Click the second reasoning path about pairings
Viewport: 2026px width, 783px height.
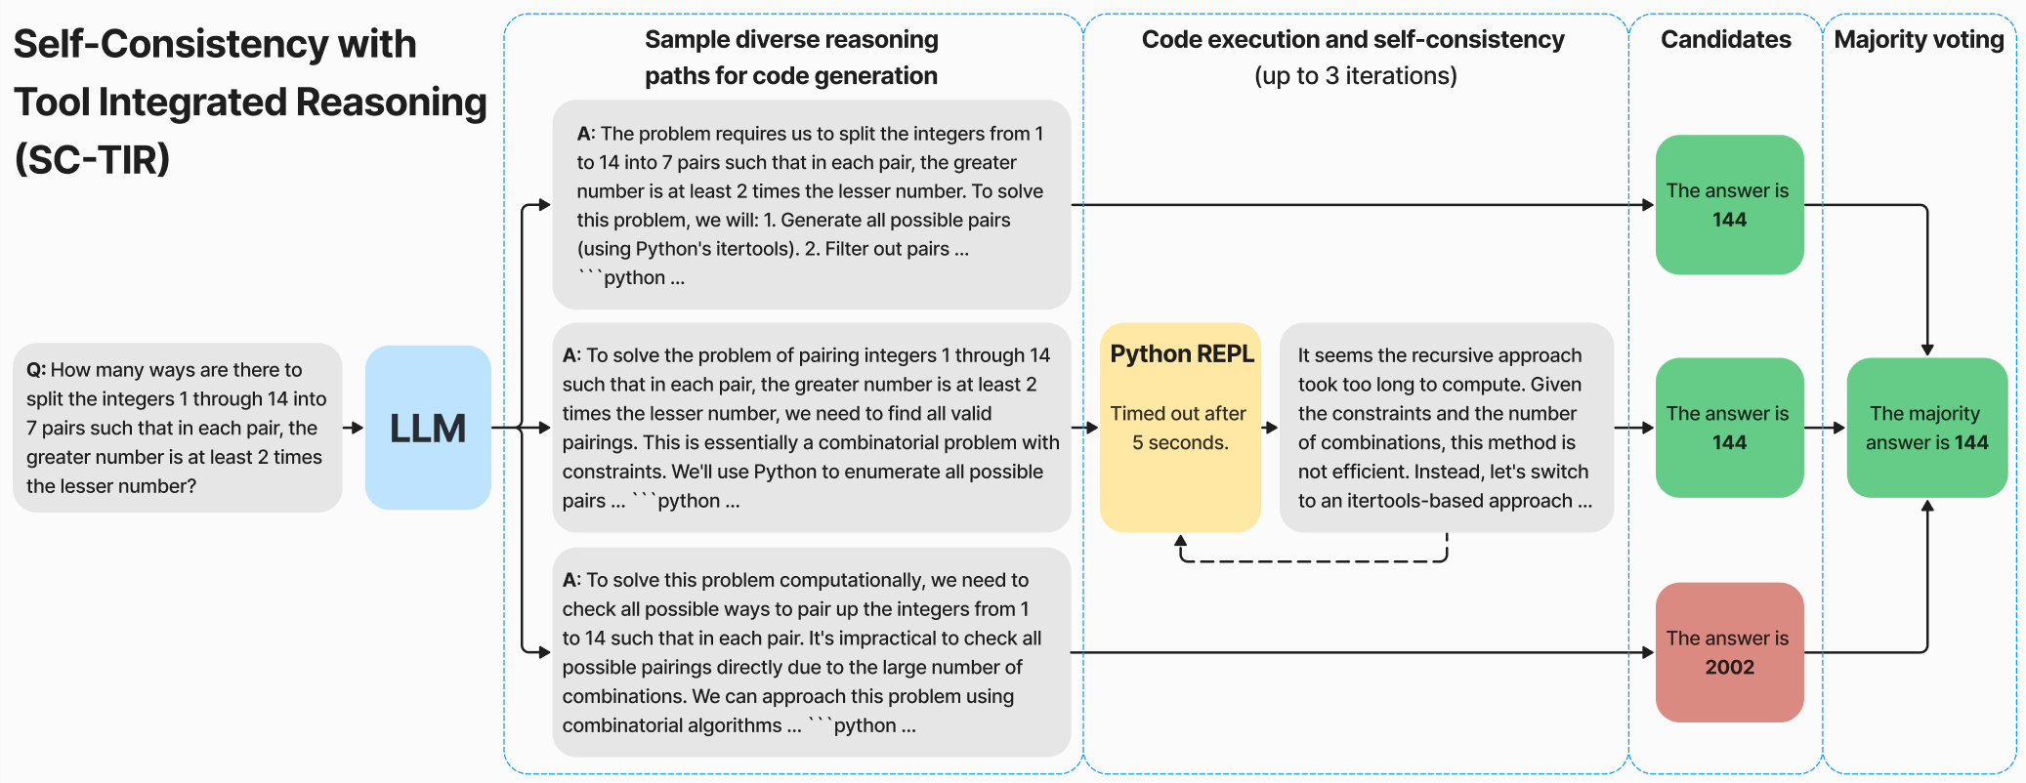pos(812,428)
